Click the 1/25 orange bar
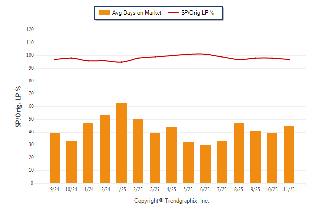317x213 pixels. pyautogui.click(x=121, y=143)
